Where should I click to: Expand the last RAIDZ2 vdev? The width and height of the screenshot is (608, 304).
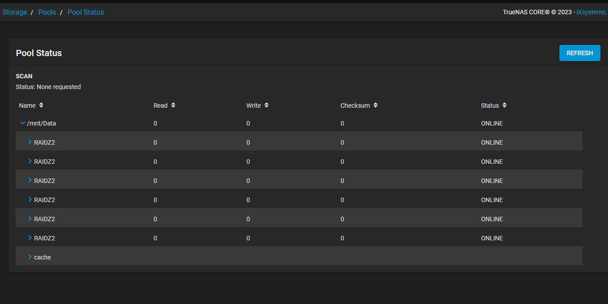pyautogui.click(x=30, y=238)
